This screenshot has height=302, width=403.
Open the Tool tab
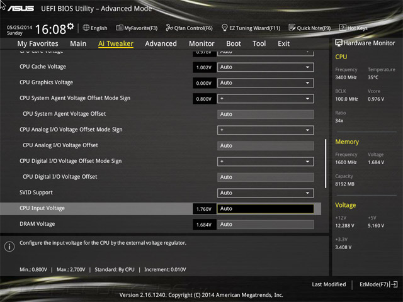coord(259,43)
